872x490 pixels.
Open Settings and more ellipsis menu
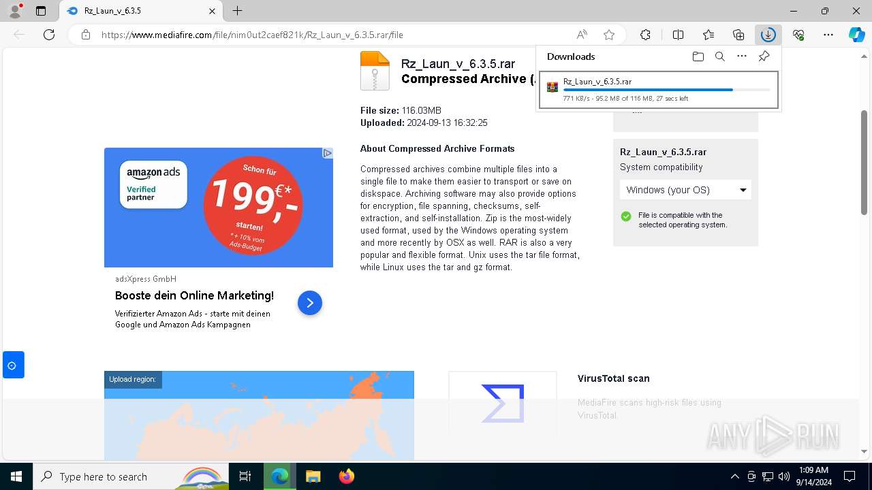(x=828, y=35)
